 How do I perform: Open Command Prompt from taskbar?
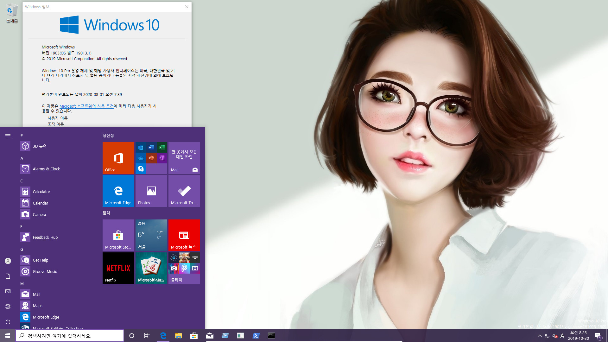coord(271,336)
